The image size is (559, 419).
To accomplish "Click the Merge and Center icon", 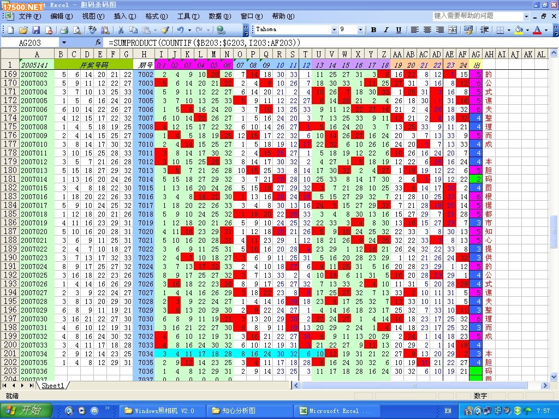I will pos(453,30).
